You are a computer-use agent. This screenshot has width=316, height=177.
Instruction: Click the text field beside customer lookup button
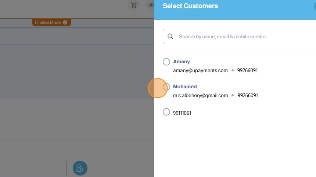click(x=33, y=168)
